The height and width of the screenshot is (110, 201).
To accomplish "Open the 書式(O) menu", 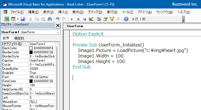I will [78, 12].
